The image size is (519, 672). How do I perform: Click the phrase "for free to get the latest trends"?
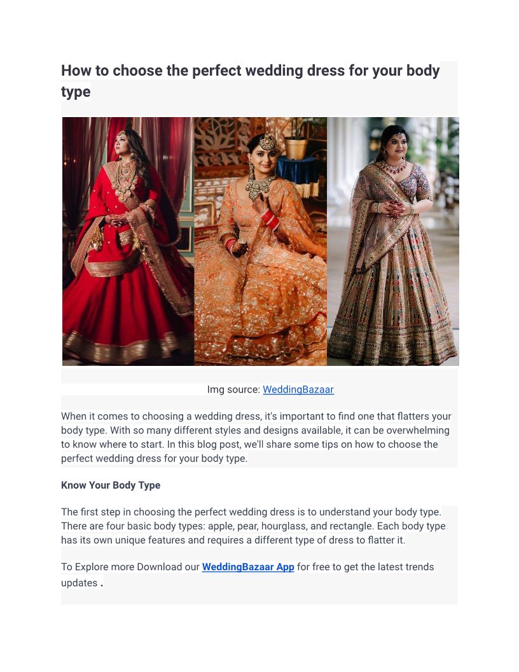click(x=365, y=567)
